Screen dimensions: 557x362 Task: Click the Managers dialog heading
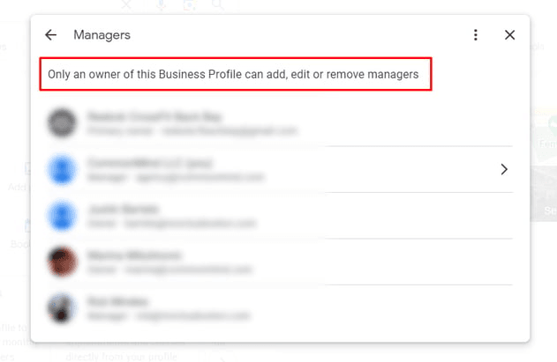pyautogui.click(x=102, y=35)
